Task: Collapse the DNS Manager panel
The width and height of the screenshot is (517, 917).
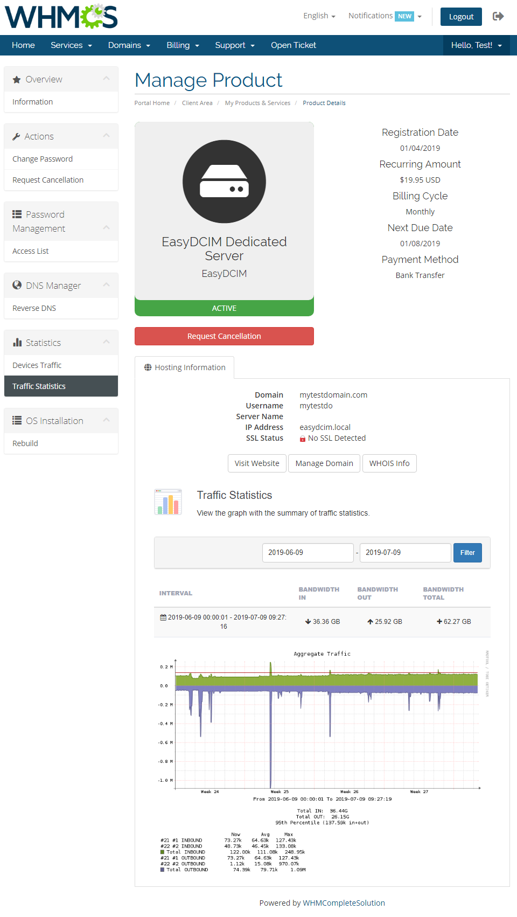Action: pos(107,284)
